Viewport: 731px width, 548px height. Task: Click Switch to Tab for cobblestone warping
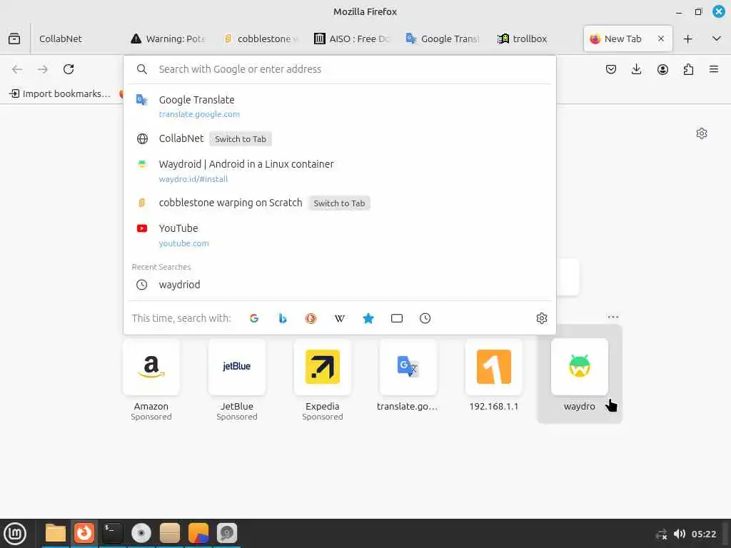[x=339, y=203]
